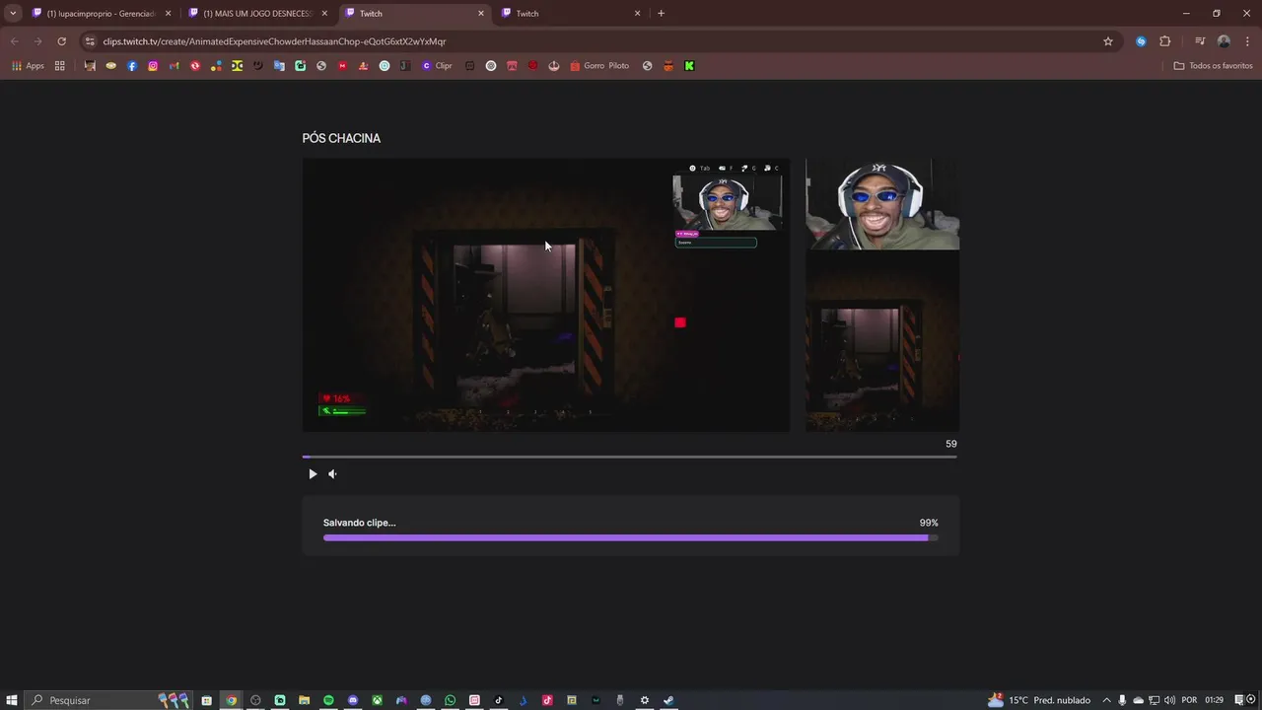The height and width of the screenshot is (710, 1262).
Task: Open Steam from the taskbar
Action: point(668,700)
